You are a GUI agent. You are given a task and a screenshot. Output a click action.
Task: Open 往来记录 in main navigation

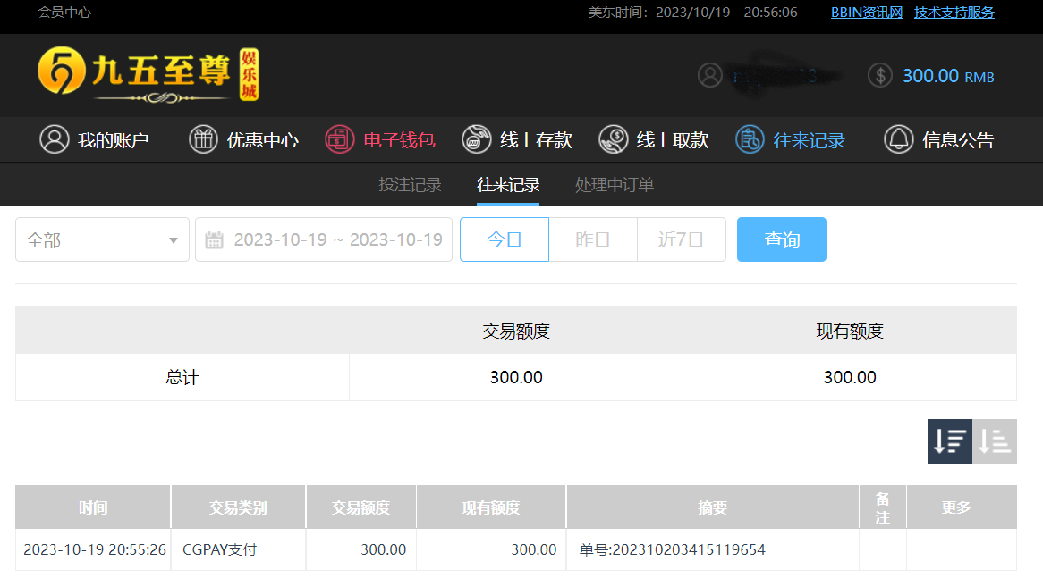[790, 139]
